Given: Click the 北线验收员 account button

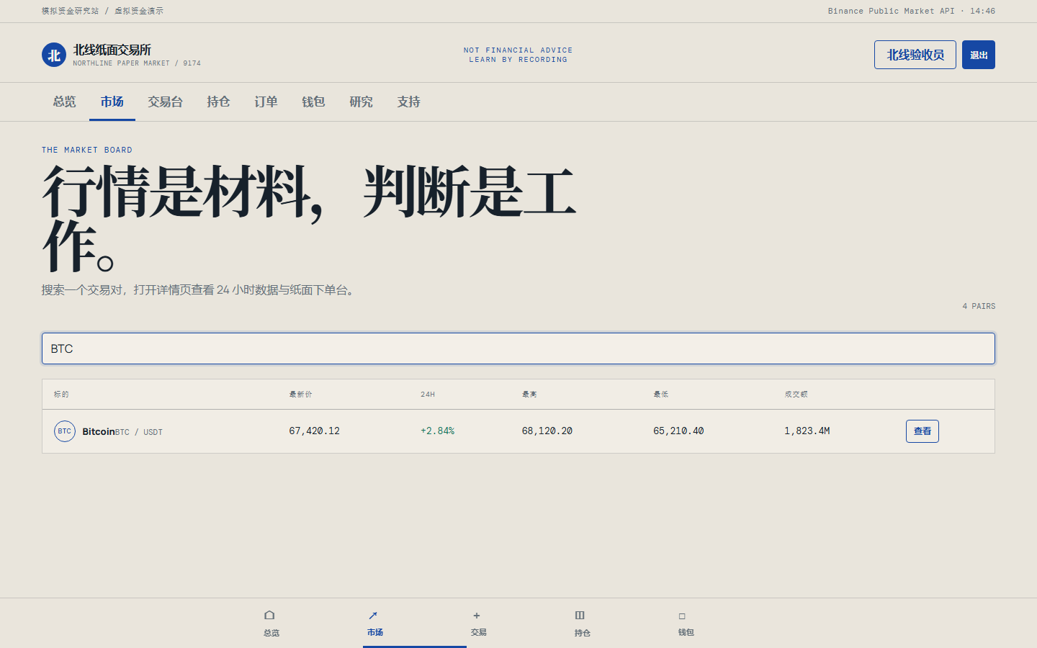Looking at the screenshot, I should tap(915, 55).
